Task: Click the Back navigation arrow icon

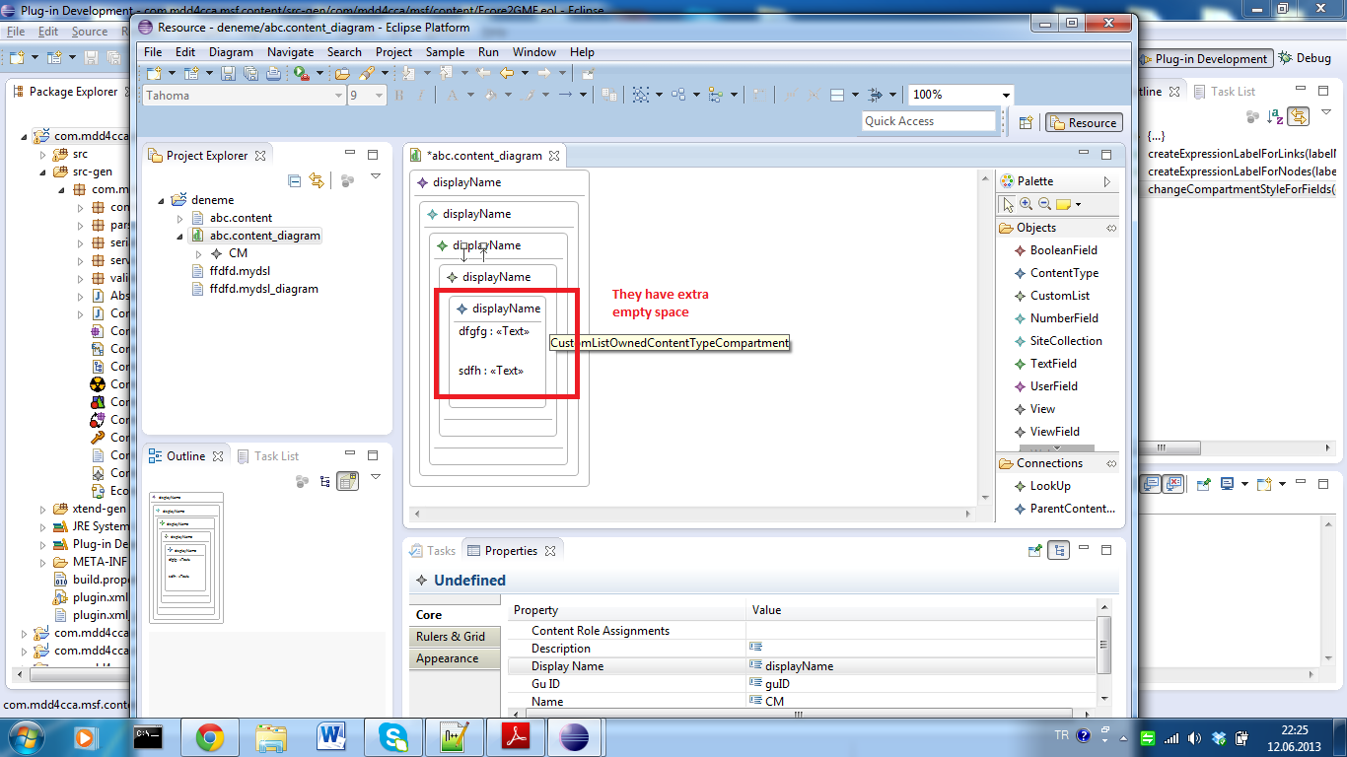Action: [506, 73]
